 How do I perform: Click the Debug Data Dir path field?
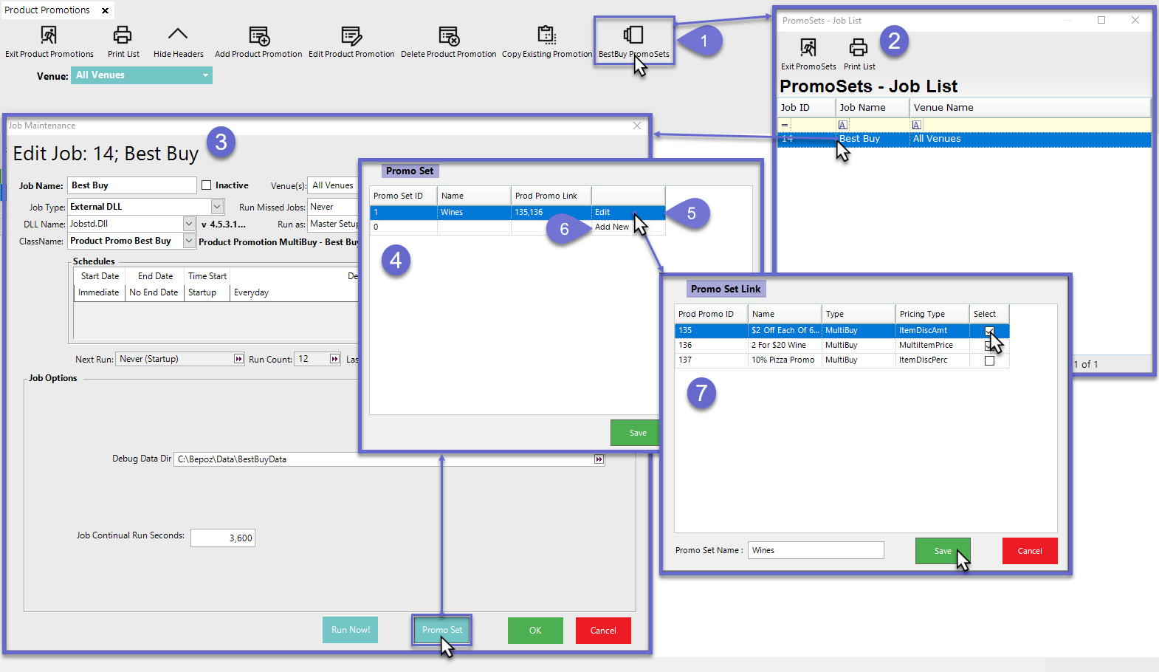click(384, 459)
